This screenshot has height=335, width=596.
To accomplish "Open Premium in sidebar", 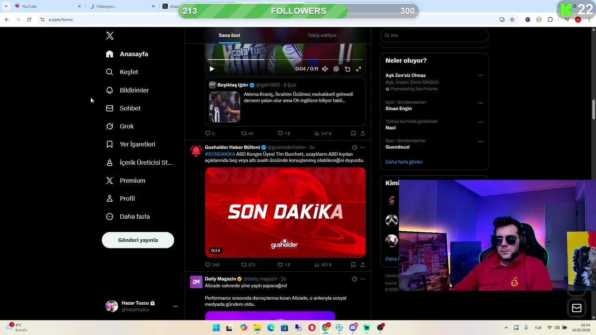I will click(126, 181).
